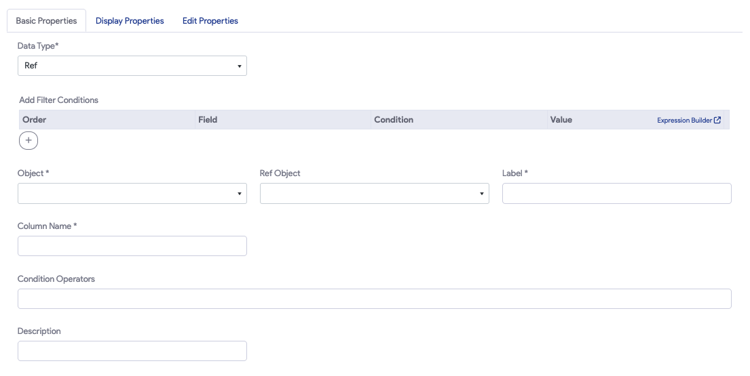Focus the Label text field
Viewport: 750px width, 376px height.
616,193
